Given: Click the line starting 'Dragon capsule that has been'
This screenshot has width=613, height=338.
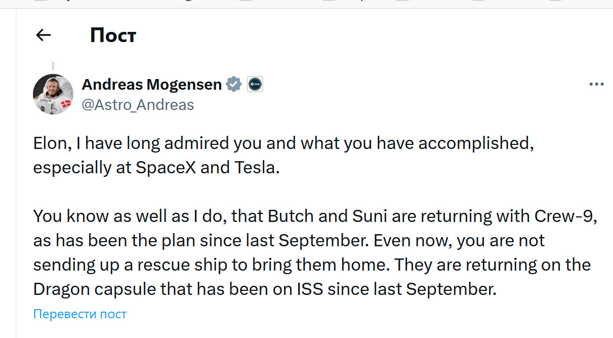Looking at the screenshot, I should [x=264, y=289].
